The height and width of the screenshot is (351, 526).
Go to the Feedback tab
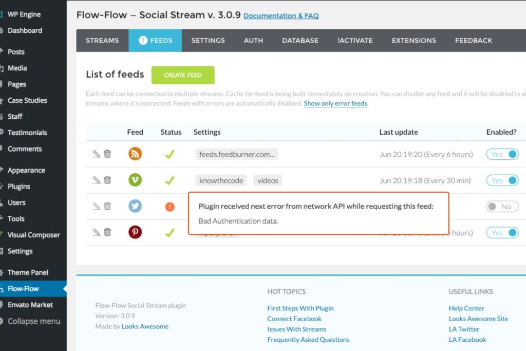click(x=474, y=41)
